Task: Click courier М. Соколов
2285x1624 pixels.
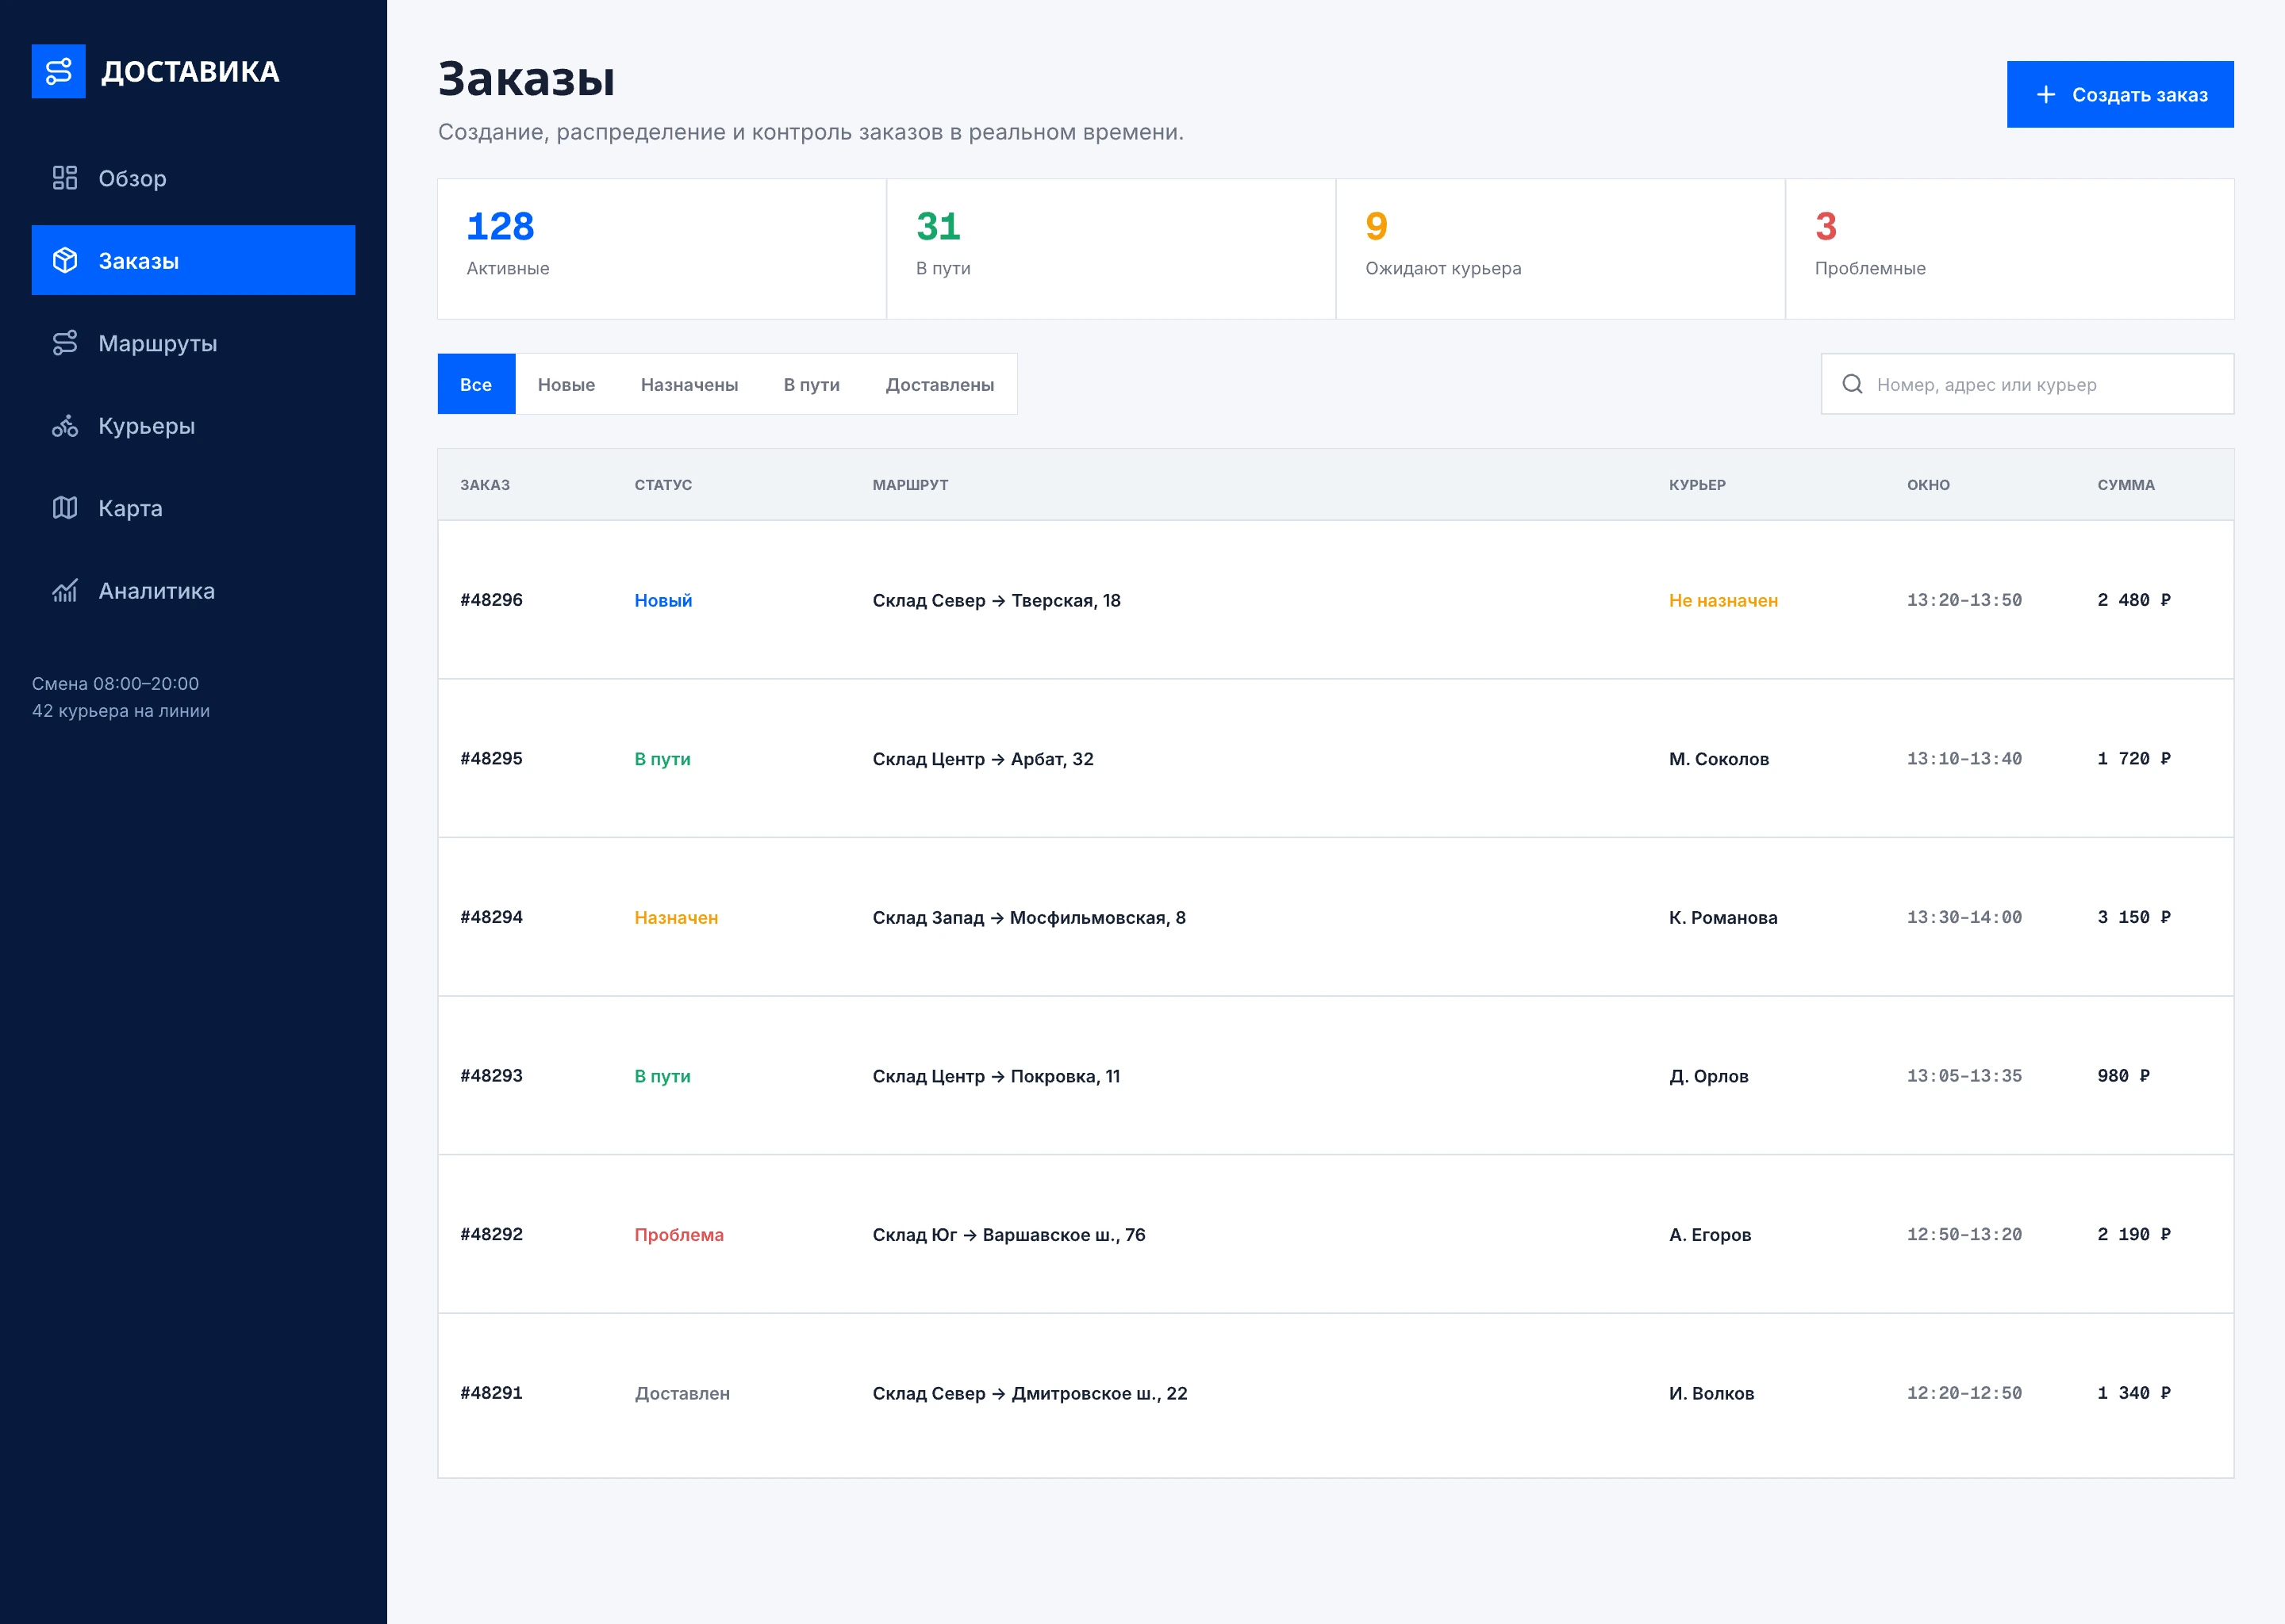Action: tap(1719, 758)
